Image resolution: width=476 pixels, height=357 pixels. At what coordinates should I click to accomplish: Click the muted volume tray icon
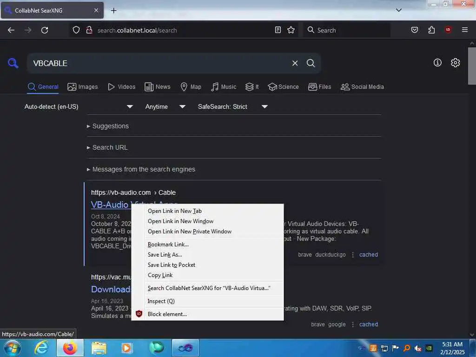click(418, 348)
